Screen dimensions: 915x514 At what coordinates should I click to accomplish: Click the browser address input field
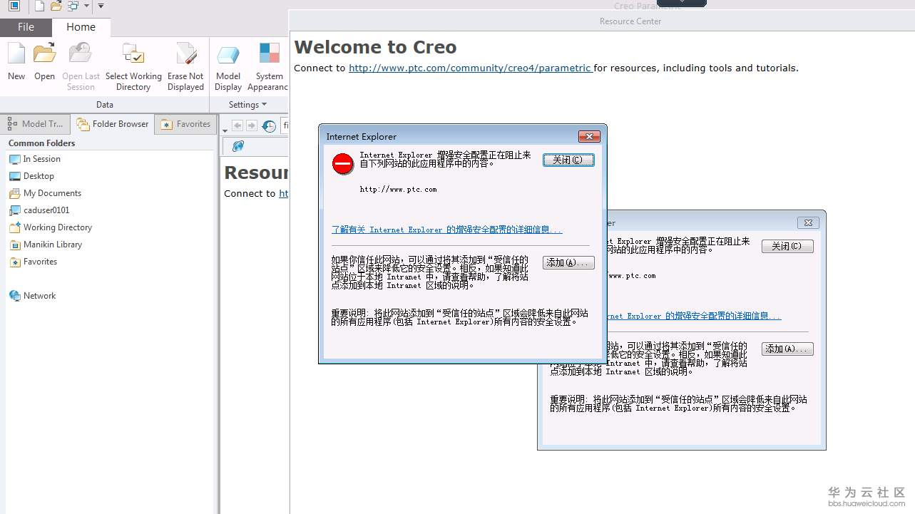tap(285, 125)
